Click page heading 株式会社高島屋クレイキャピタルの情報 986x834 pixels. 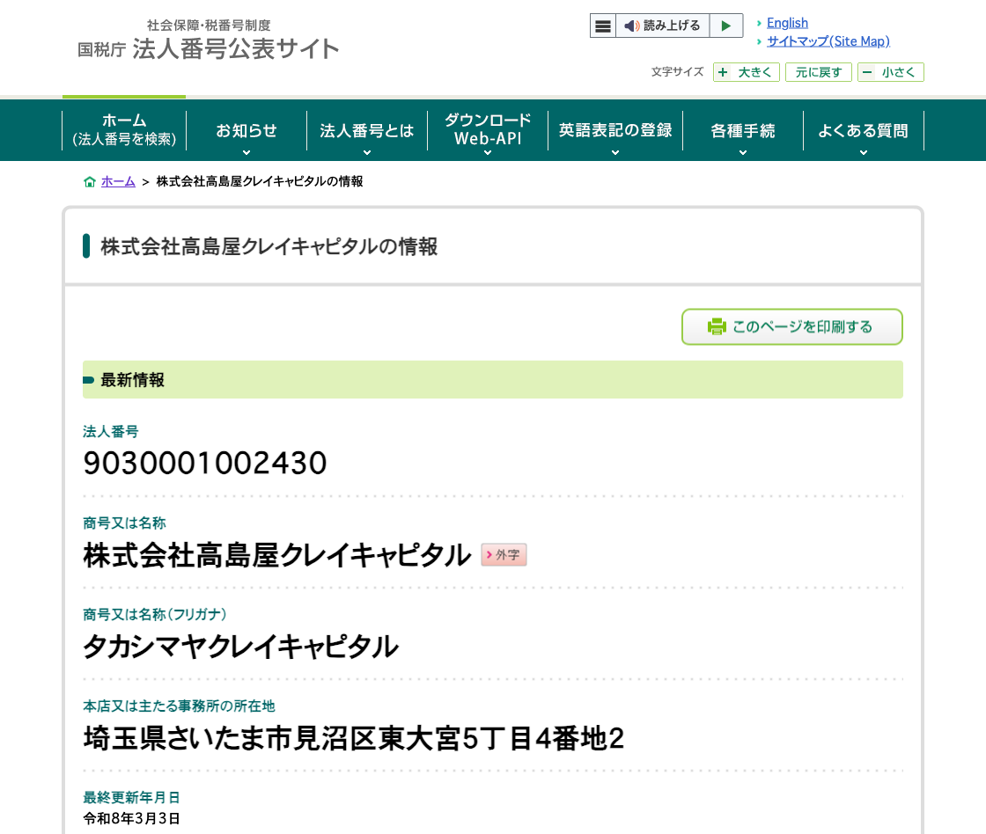pyautogui.click(x=269, y=246)
